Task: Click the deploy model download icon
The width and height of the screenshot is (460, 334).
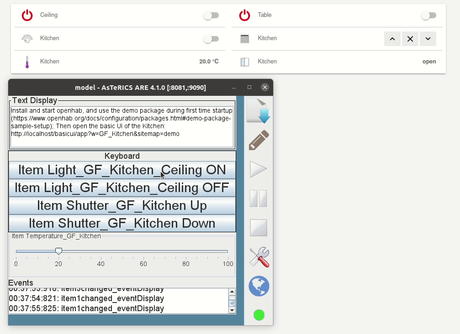Action: point(259,111)
